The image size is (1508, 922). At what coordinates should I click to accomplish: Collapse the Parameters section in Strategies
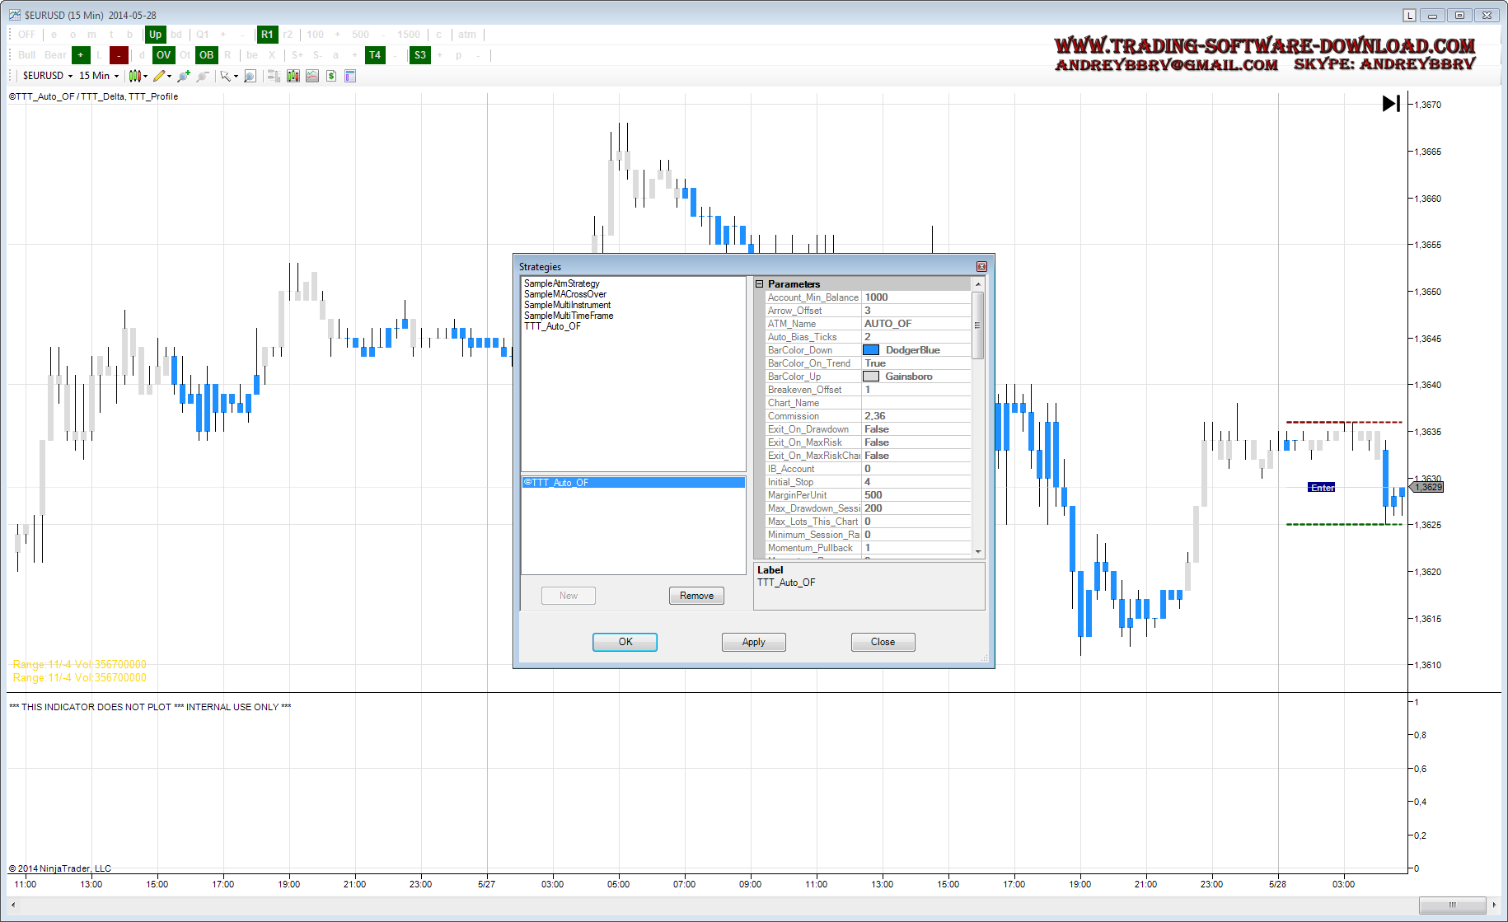tap(760, 284)
